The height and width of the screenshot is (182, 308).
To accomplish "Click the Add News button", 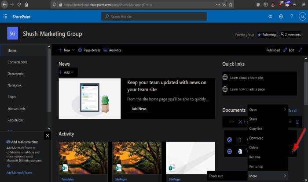I will [x=139, y=109].
